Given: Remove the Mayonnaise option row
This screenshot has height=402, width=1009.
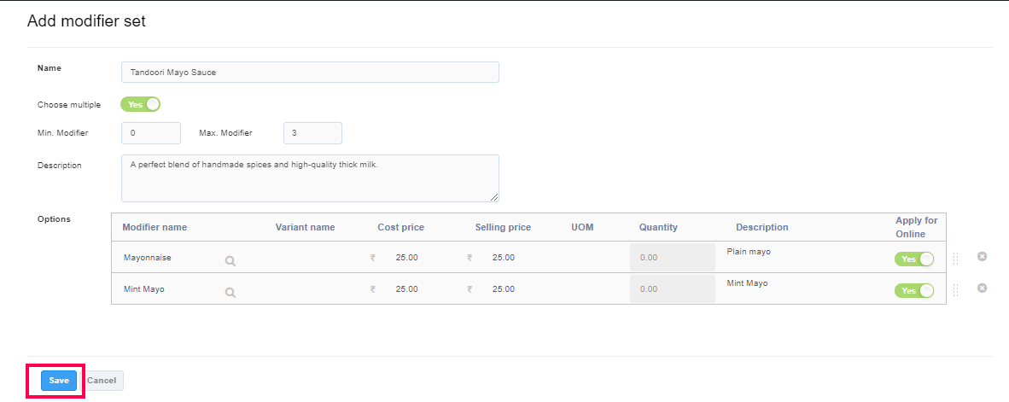Looking at the screenshot, I should [982, 257].
